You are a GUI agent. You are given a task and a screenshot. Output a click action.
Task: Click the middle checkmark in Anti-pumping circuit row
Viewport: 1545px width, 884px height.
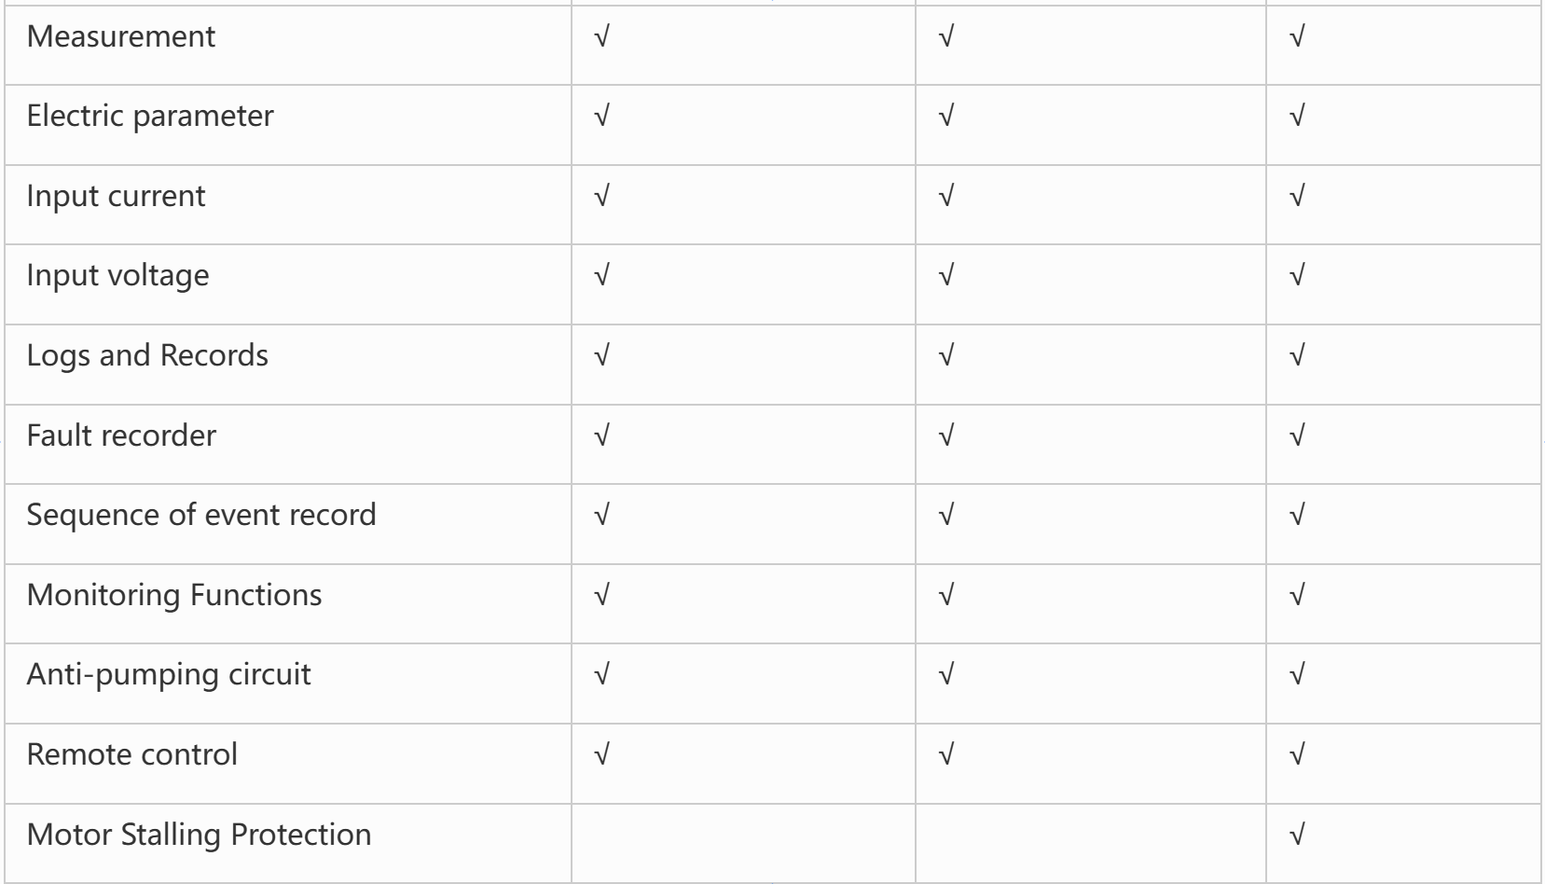pyautogui.click(x=946, y=674)
